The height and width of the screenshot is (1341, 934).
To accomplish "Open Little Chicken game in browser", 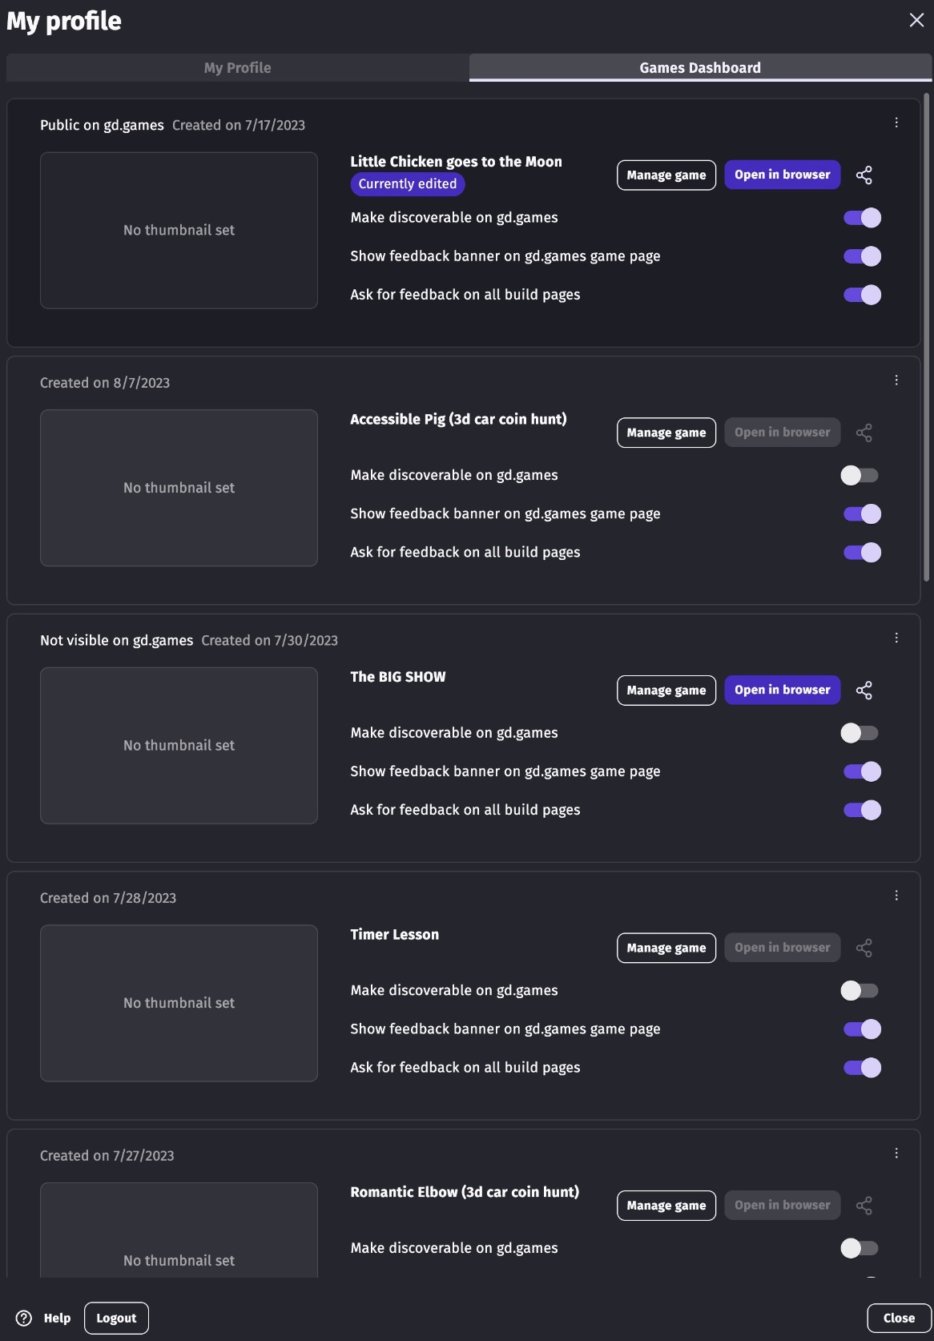I will click(782, 175).
